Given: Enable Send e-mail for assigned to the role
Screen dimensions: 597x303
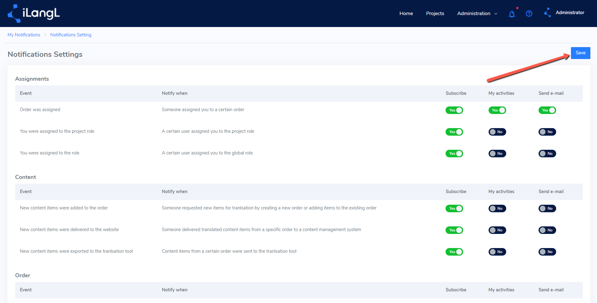Looking at the screenshot, I should (547, 154).
